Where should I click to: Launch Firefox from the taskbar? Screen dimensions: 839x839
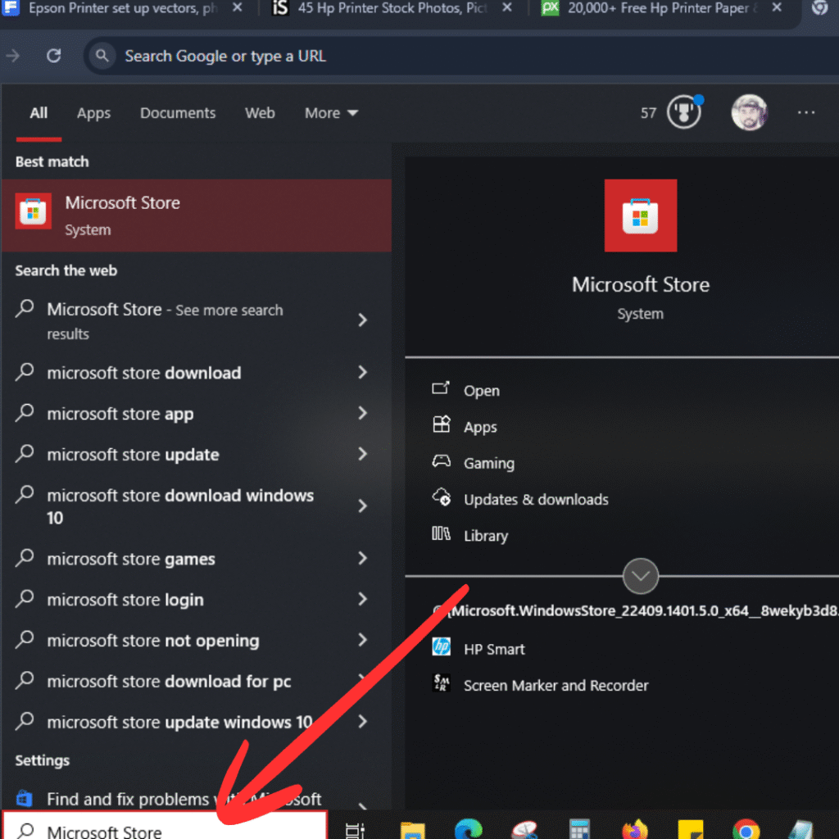[x=635, y=829]
